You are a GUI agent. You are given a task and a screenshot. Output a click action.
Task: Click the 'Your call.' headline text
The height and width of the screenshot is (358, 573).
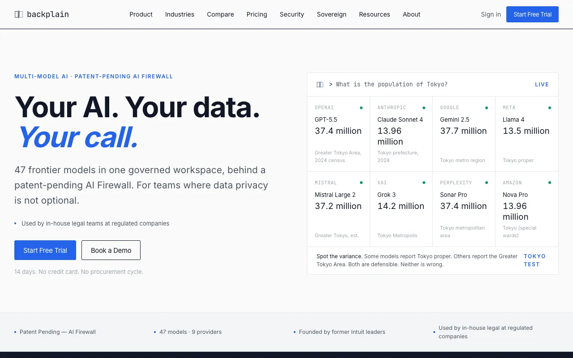(x=78, y=137)
